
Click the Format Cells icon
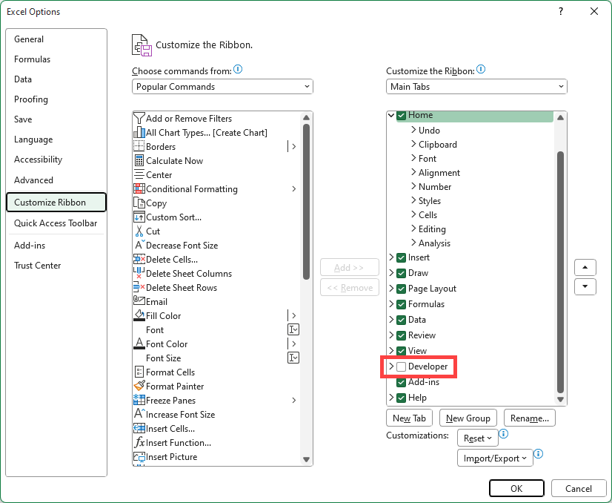[139, 372]
